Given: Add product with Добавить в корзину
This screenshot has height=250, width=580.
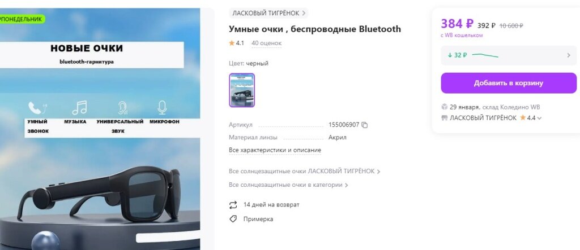Looking at the screenshot, I should click(509, 83).
